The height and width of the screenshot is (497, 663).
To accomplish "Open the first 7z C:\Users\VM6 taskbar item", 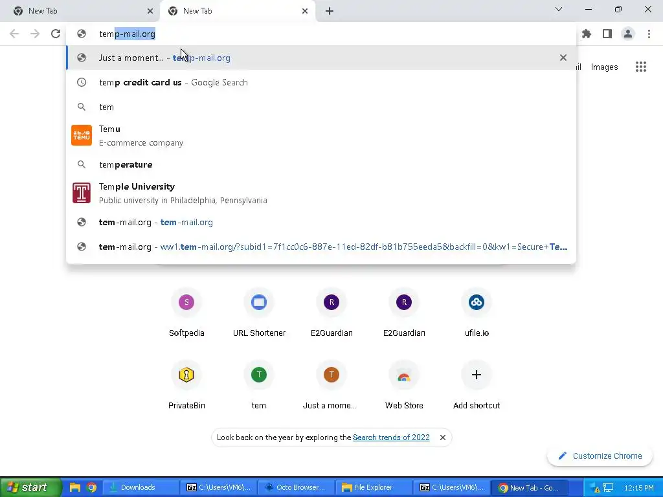I will coord(218,487).
